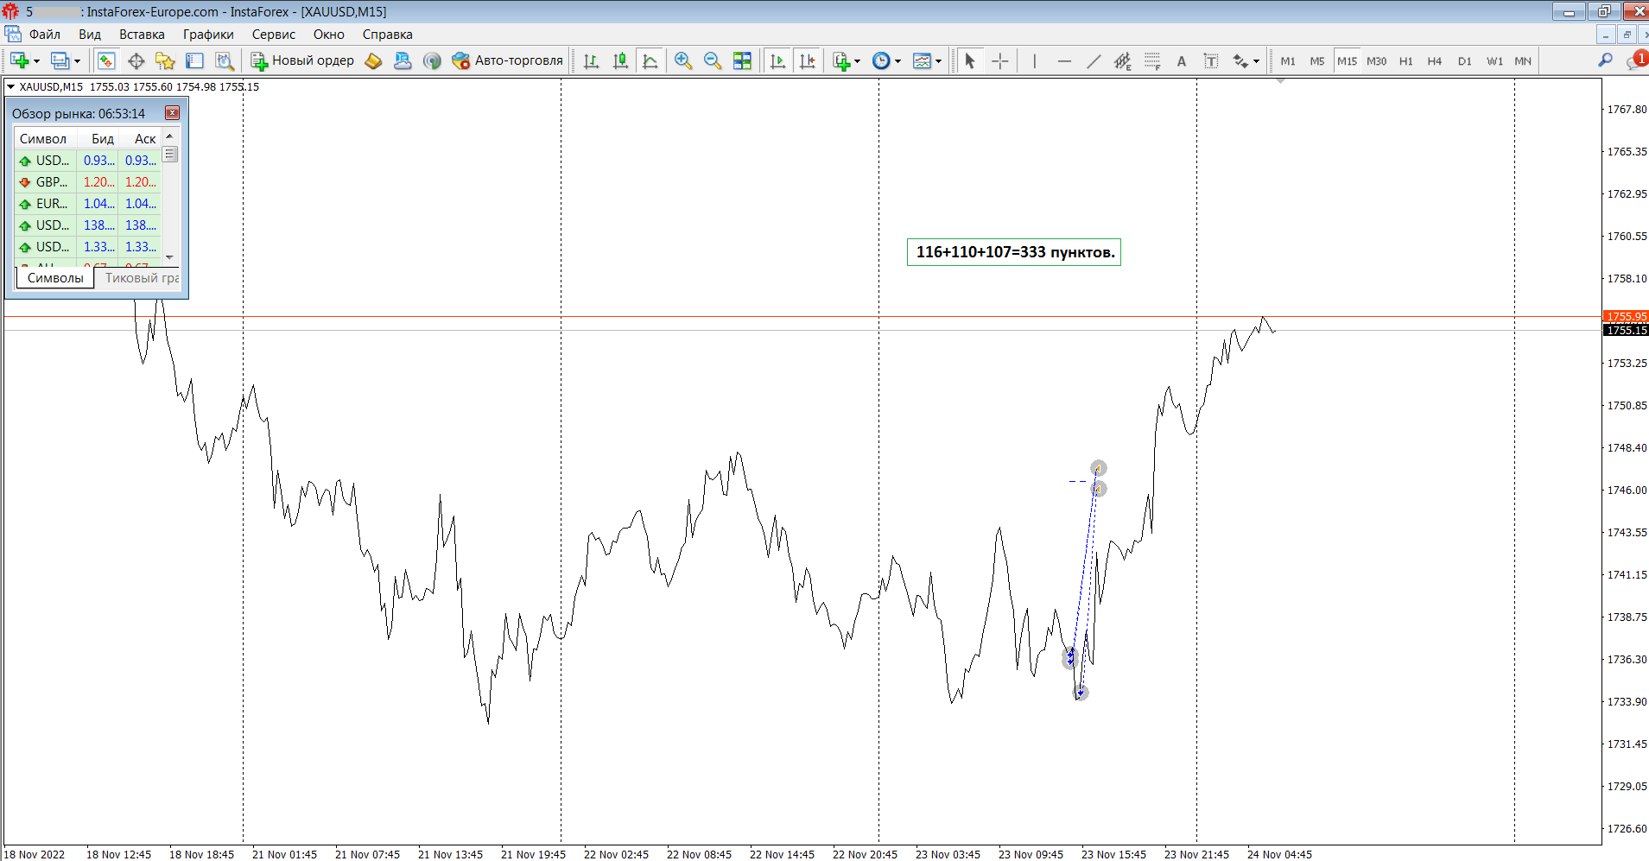Viewport: 1649px width, 861px height.
Task: Open the Navigator star-folder icon
Action: 165,60
